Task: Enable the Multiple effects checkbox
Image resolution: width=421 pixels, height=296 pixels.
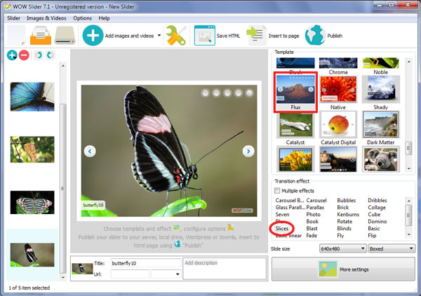Action: coord(277,190)
